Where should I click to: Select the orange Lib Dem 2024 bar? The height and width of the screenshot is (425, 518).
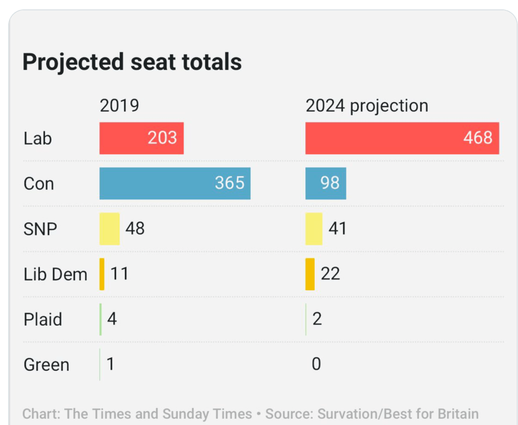click(x=310, y=274)
